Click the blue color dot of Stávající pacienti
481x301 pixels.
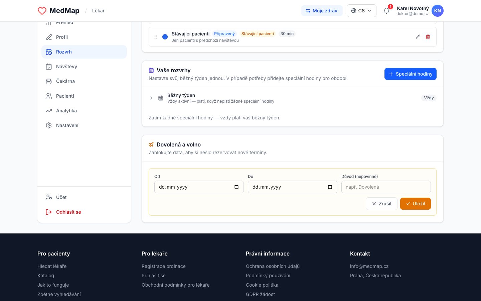pos(165,37)
